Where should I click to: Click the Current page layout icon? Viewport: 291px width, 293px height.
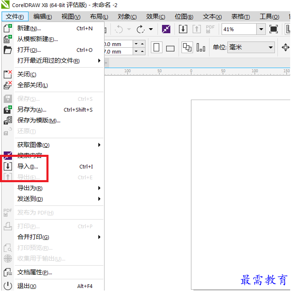point(201,47)
